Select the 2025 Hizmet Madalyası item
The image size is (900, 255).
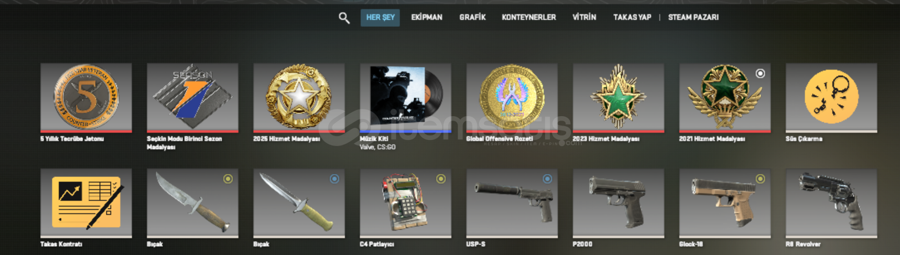pos(299,97)
